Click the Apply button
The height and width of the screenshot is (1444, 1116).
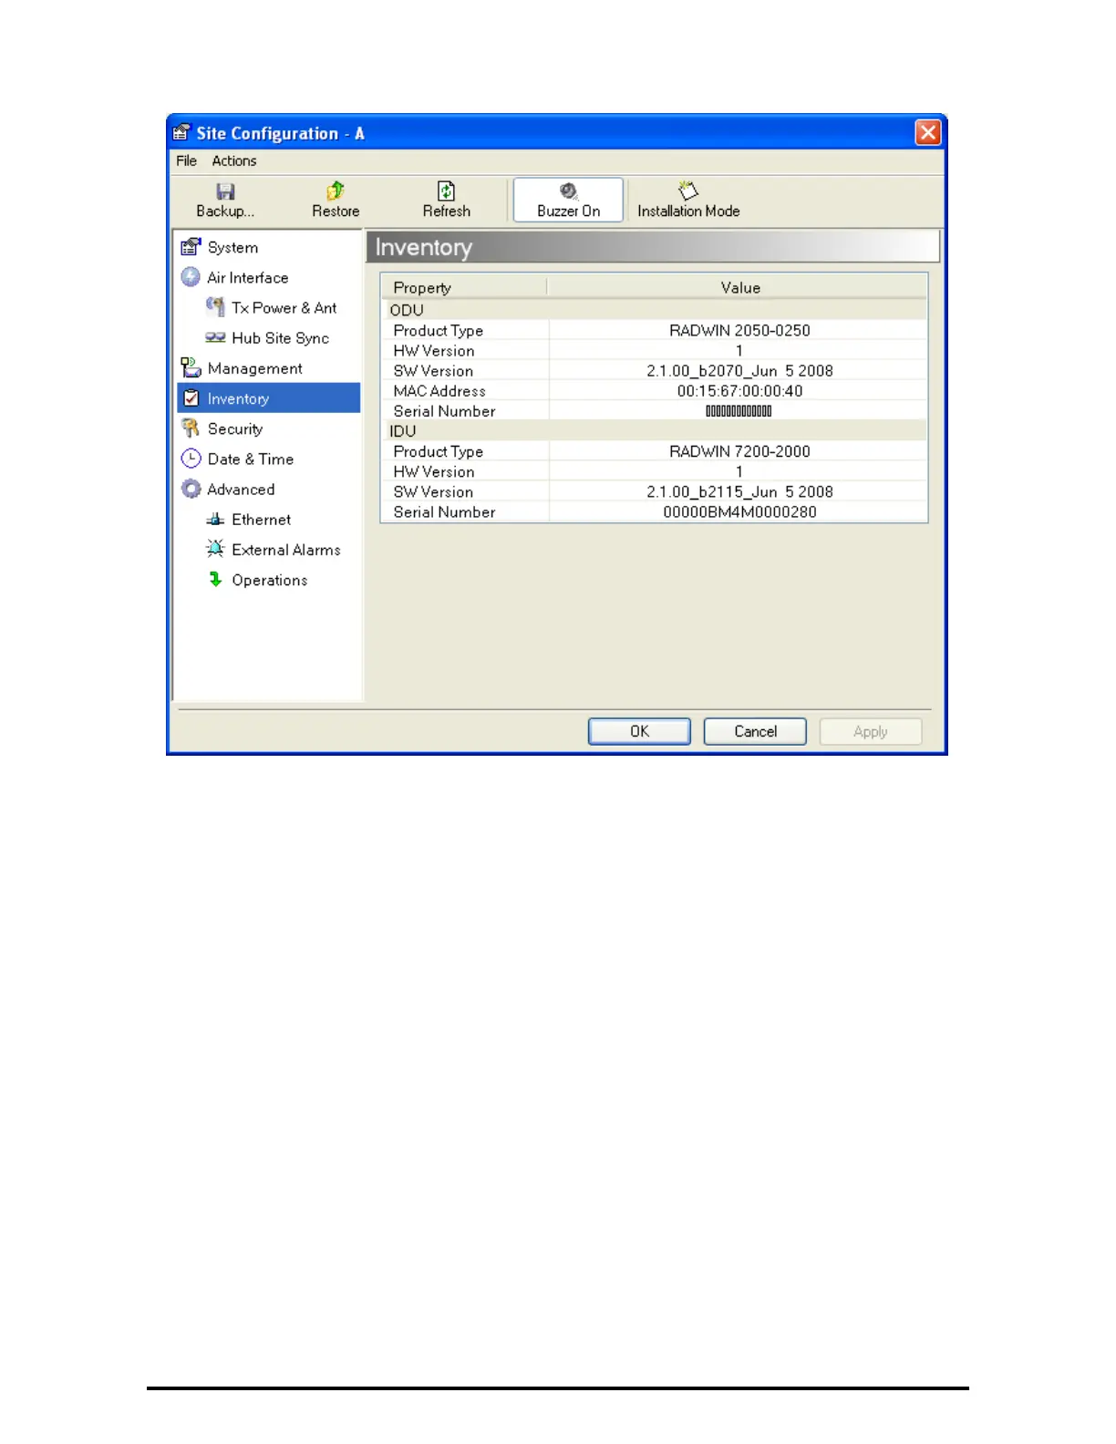[x=871, y=731]
